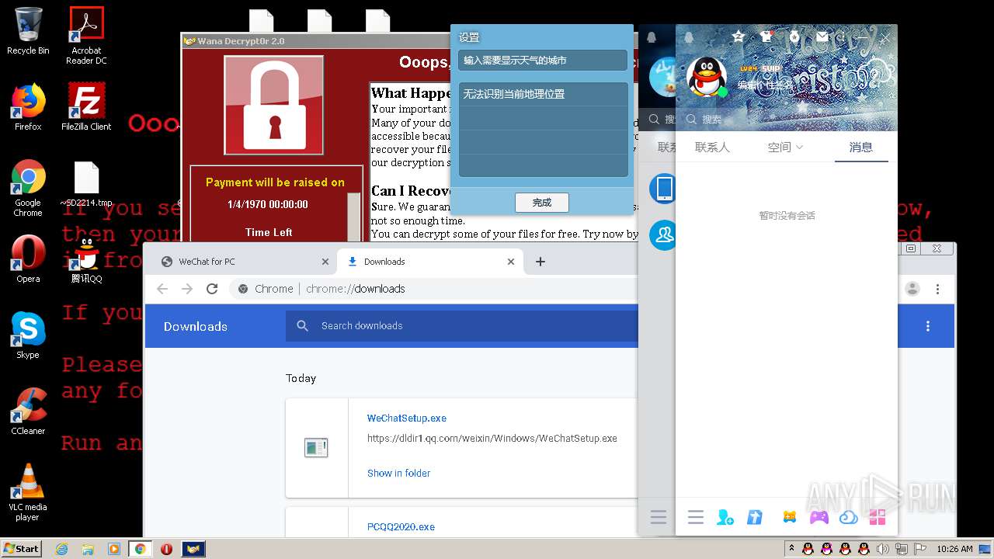Open the orange game pad app icon in QQ
The height and width of the screenshot is (559, 994).
(790, 517)
